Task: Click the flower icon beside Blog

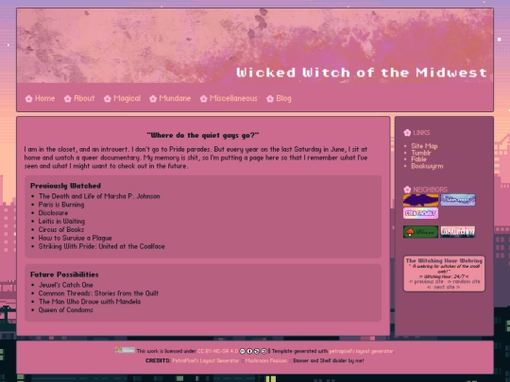Action: point(270,99)
